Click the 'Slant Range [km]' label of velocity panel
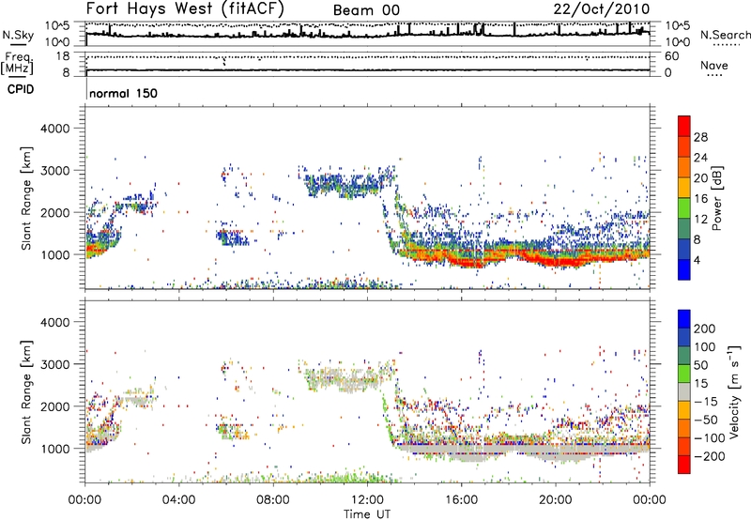The height and width of the screenshot is (520, 751). (26, 392)
